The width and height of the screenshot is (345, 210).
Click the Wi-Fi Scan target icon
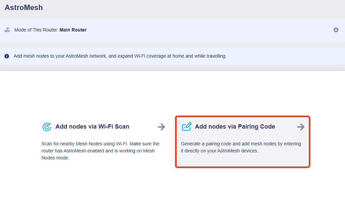click(47, 127)
